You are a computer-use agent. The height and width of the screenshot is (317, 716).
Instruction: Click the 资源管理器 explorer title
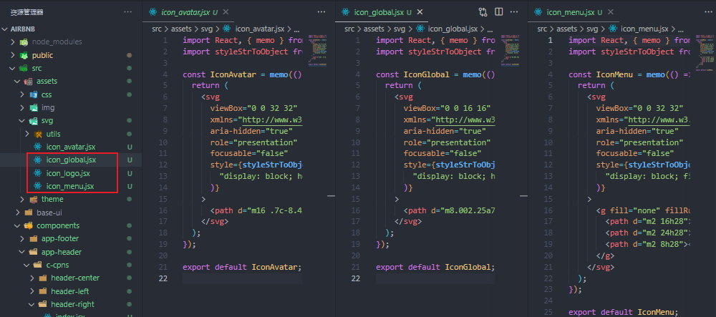27,12
